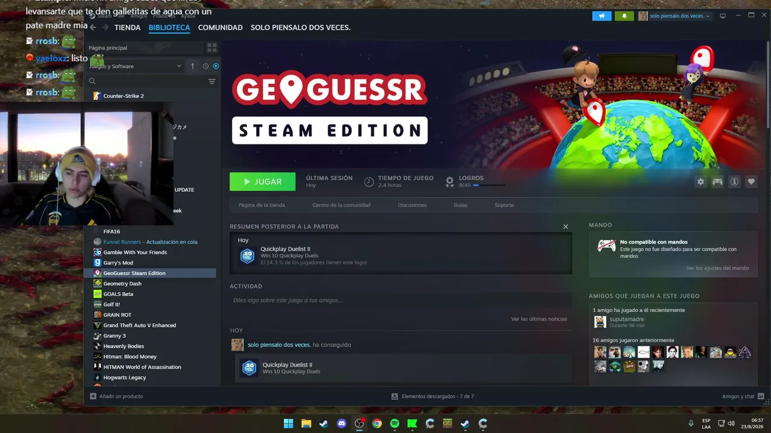Close the post-game summary panel
Screen dimensions: 771x433
[566, 227]
